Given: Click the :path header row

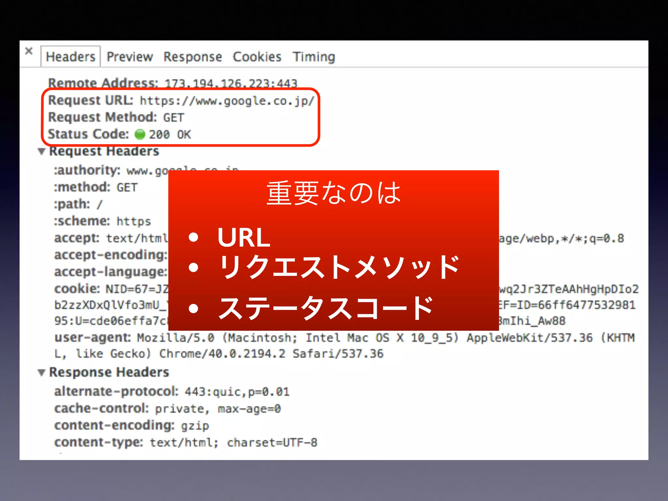Looking at the screenshot, I should coord(78,204).
